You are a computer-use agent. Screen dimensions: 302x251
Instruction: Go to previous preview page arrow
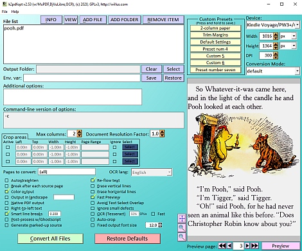coord(229,246)
